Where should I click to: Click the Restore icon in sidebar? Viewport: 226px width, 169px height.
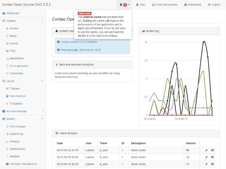coord(7,156)
